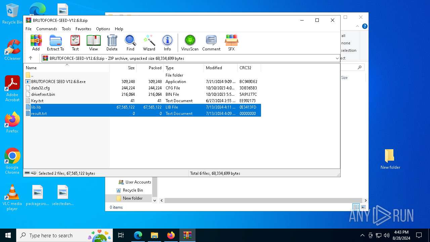Click the Find toolbar icon

pos(130,43)
